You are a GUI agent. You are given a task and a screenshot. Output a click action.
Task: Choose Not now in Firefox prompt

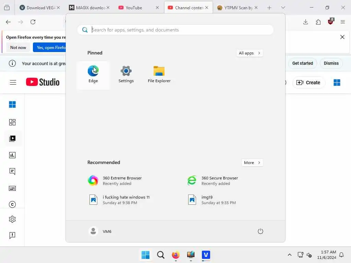coord(18,47)
